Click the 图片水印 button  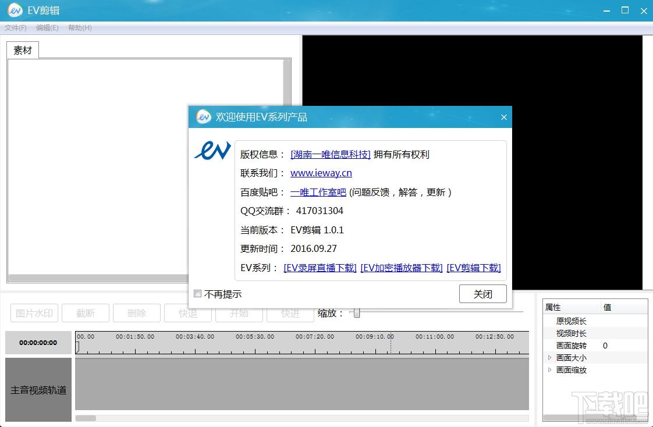34,313
